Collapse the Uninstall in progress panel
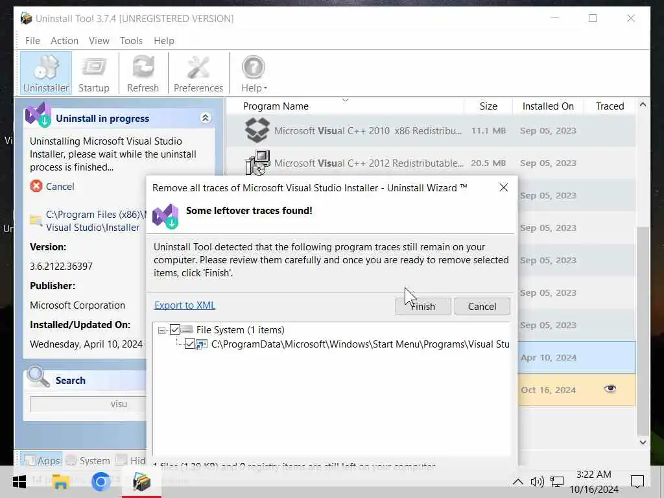 tap(206, 118)
